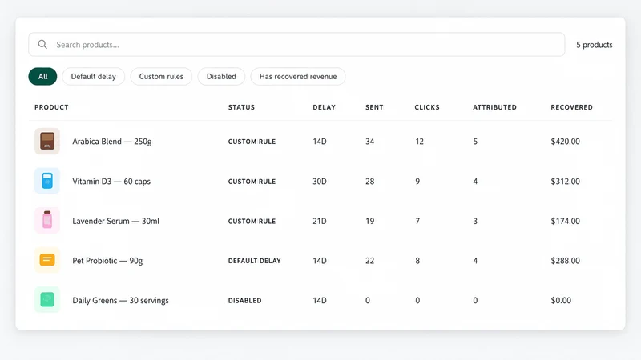
Task: Click the orange Pet Probiotic product icon
Action: pyautogui.click(x=47, y=260)
